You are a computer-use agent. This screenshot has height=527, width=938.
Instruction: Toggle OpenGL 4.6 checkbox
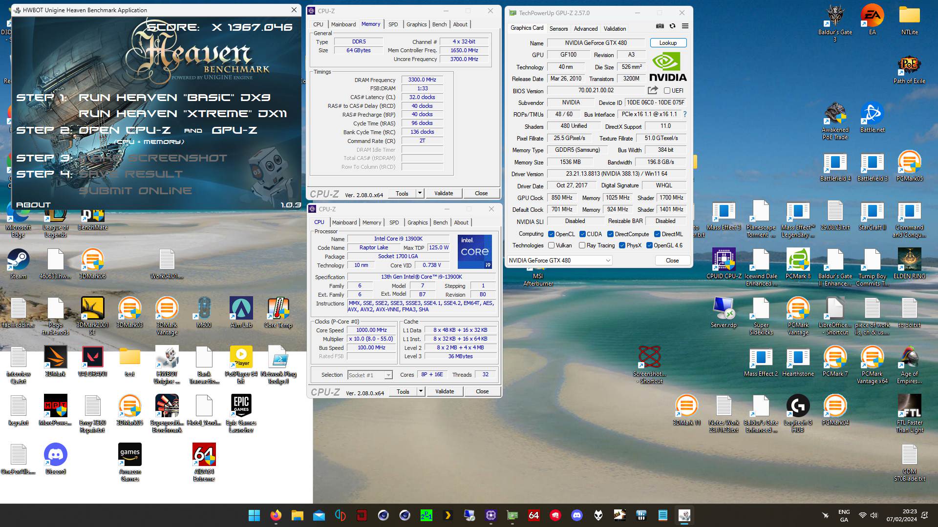[649, 245]
